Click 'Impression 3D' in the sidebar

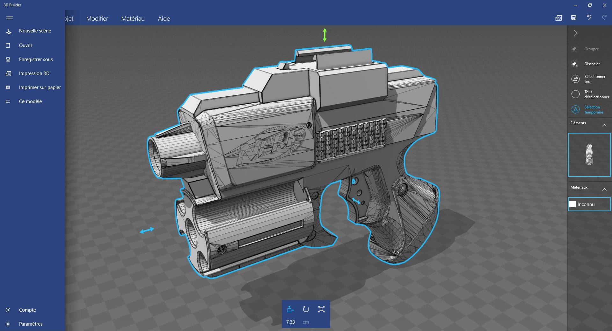click(x=34, y=73)
